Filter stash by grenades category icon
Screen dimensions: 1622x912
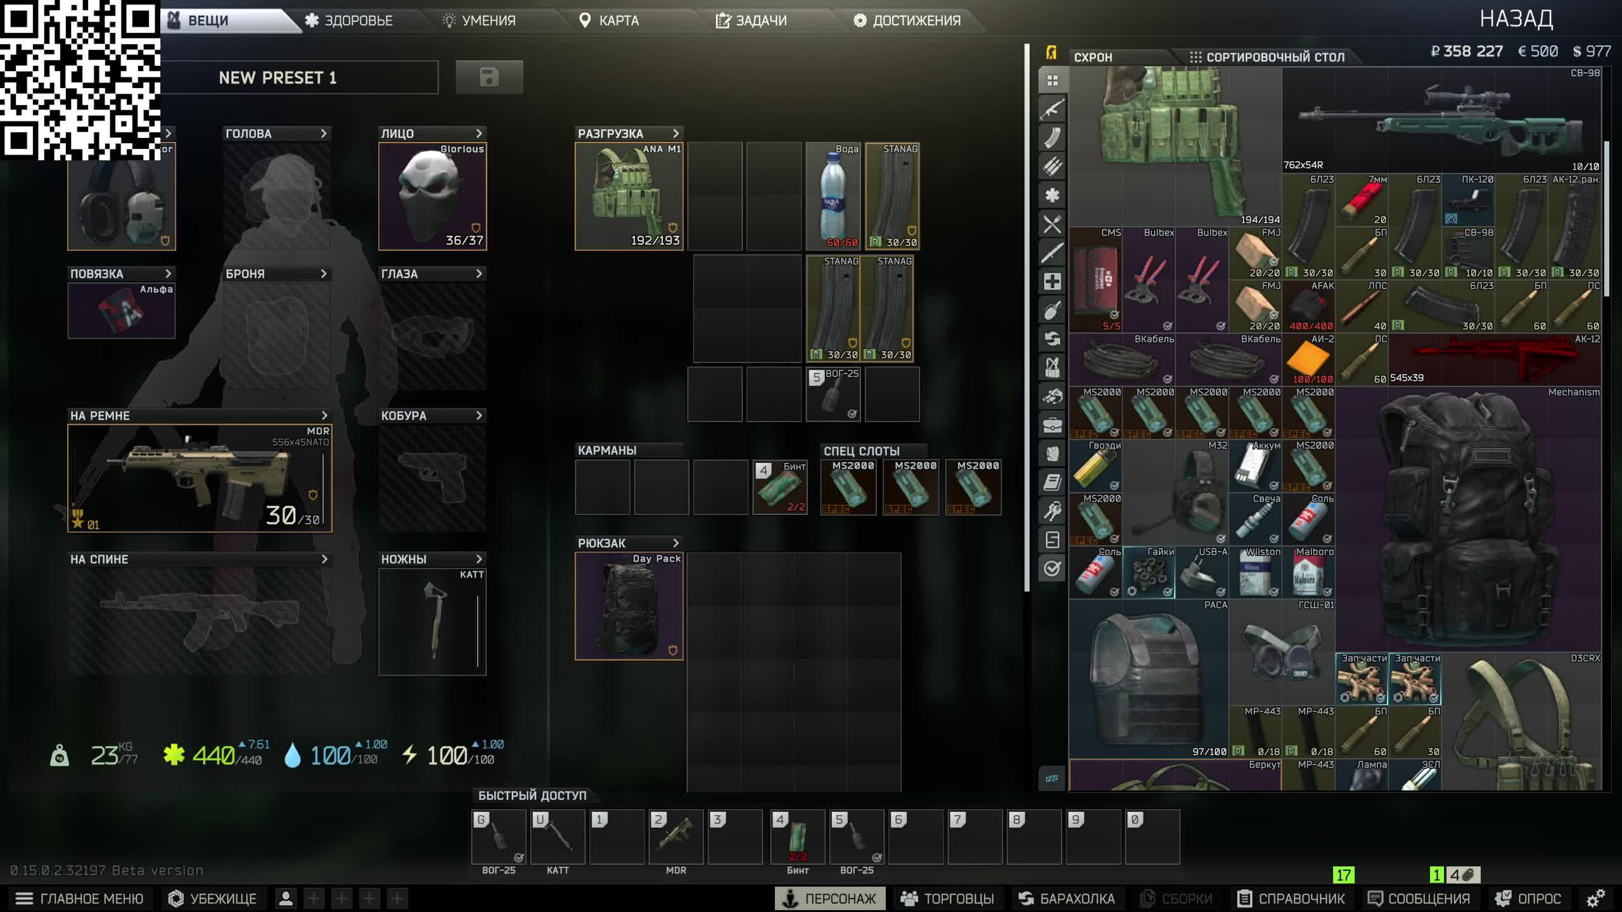(x=1052, y=310)
